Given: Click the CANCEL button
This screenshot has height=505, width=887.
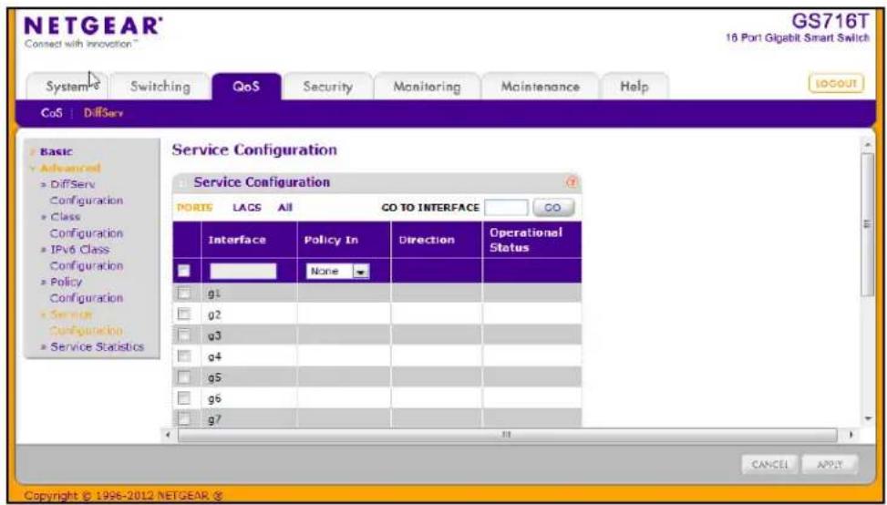Looking at the screenshot, I should [768, 464].
